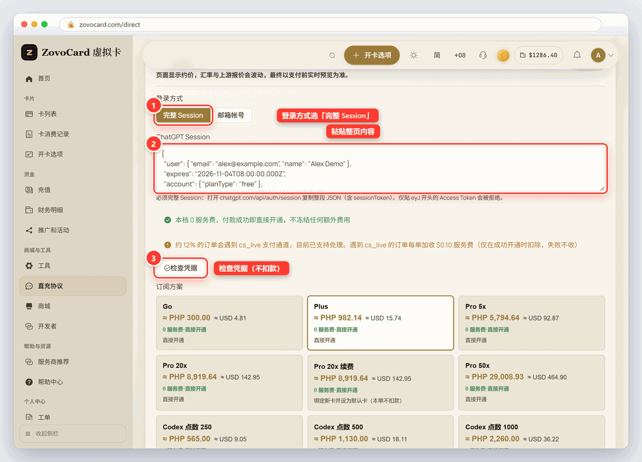642x462 pixels.
Task: Click the 商城 store icon
Action: (x=29, y=306)
